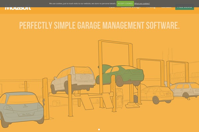Click the Motasoft logo
Image resolution: width=199 pixels, height=132 pixels.
pyautogui.click(x=18, y=8)
